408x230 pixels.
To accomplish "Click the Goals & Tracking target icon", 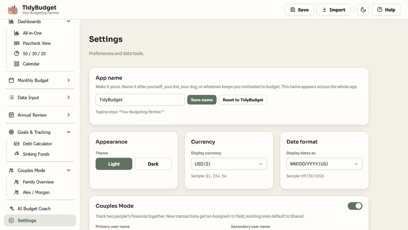I will pos(11,132).
